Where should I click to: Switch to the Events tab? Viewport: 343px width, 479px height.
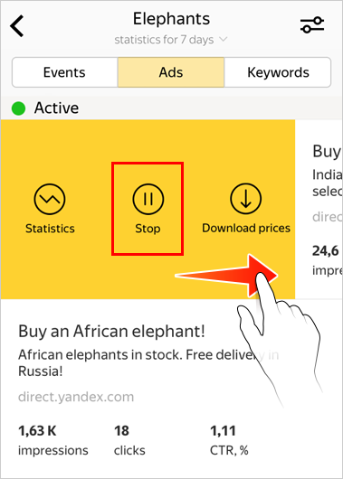click(x=64, y=72)
